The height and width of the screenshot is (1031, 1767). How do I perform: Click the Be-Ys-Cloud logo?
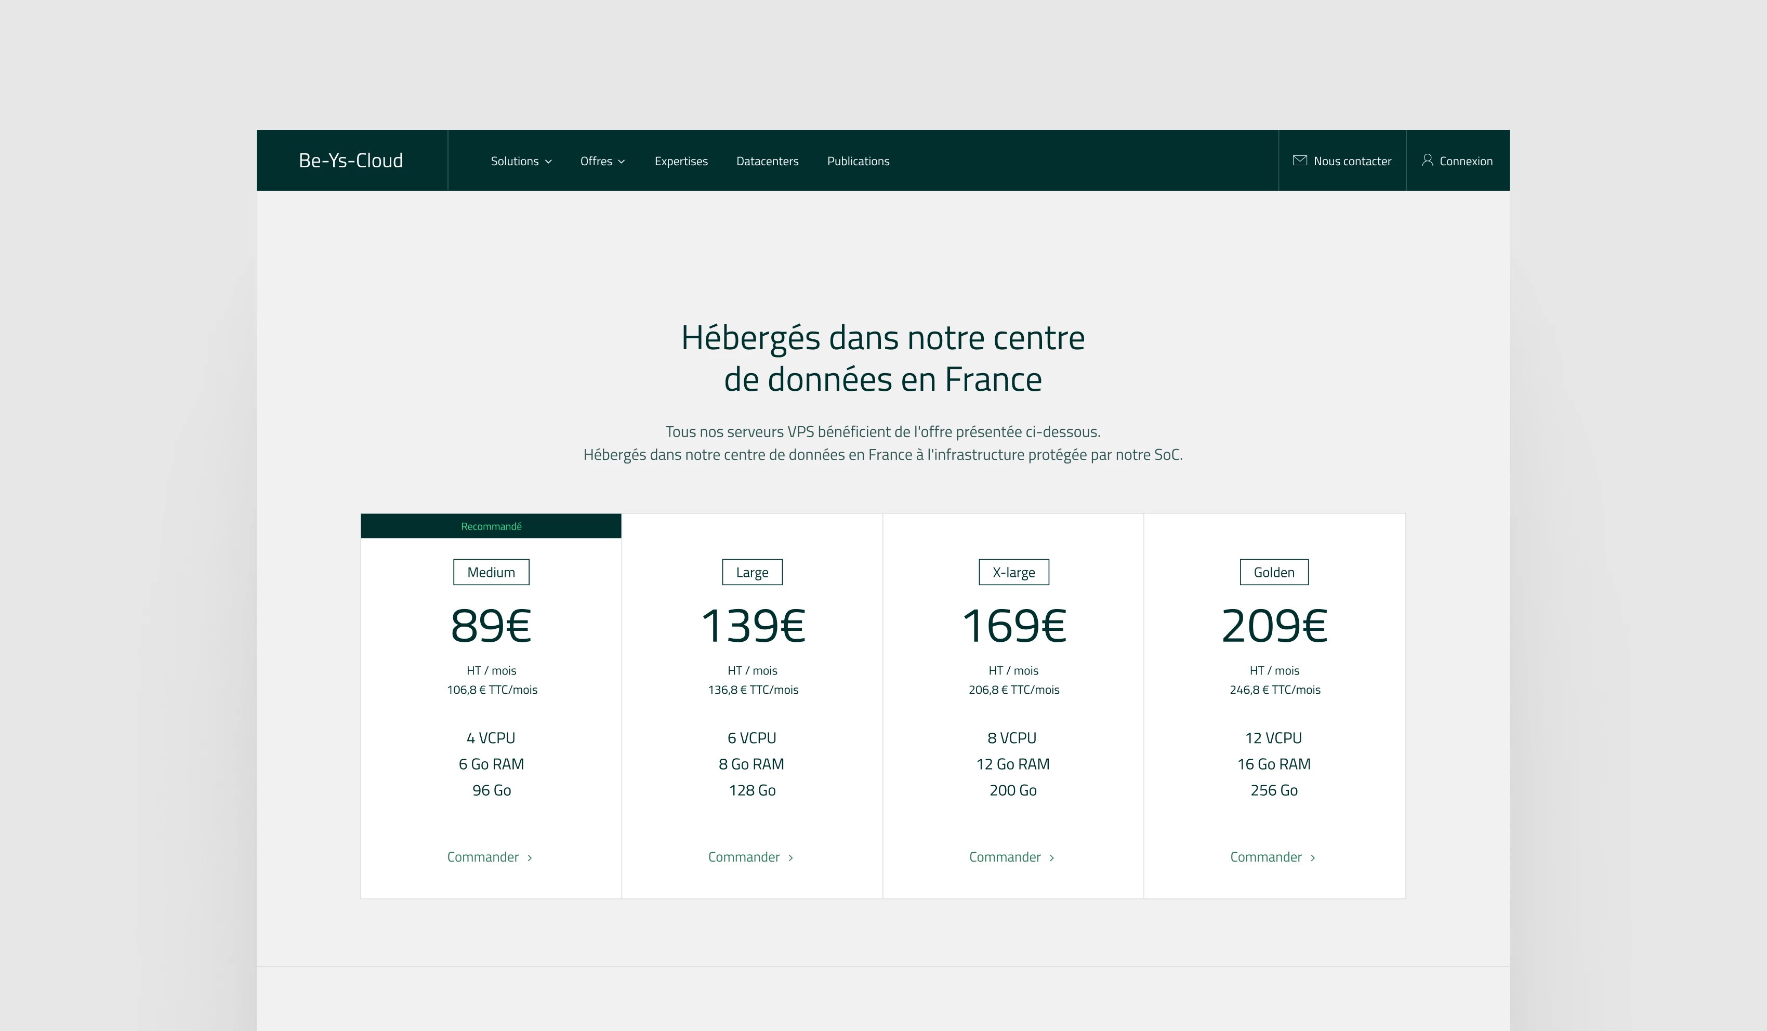351,160
